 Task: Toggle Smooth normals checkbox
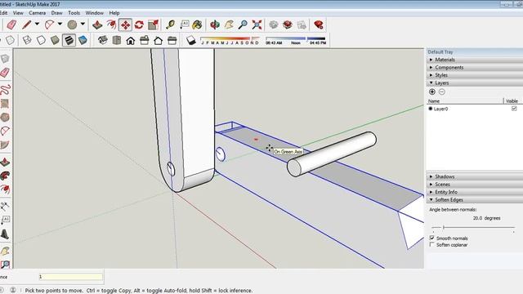[x=432, y=238]
